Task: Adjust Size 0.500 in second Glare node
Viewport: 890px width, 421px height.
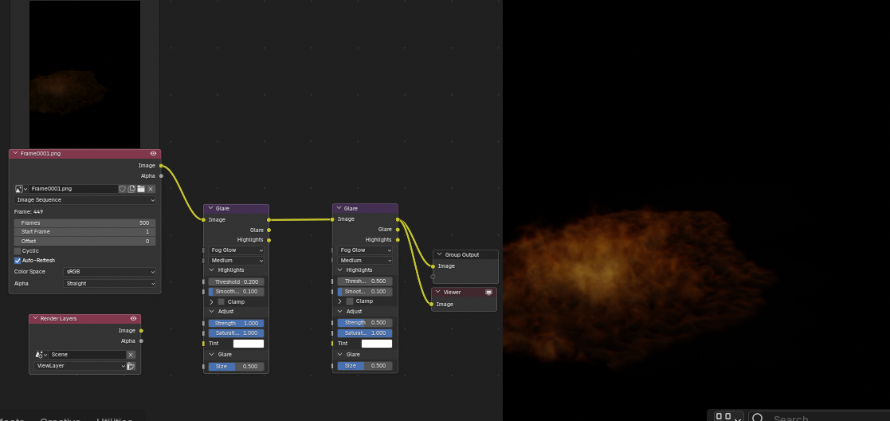Action: coord(365,366)
